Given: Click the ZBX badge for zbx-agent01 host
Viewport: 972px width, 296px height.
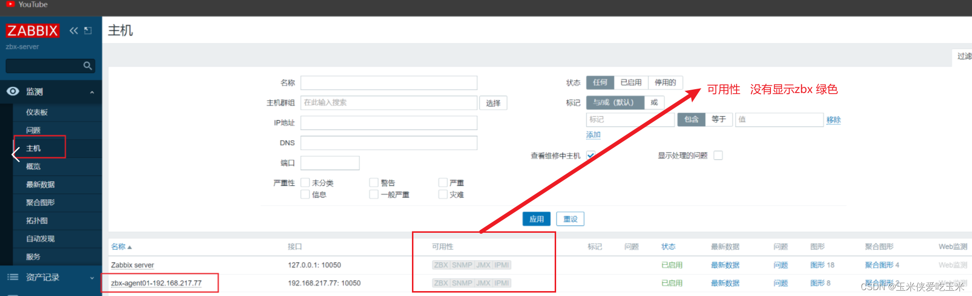Looking at the screenshot, I should pyautogui.click(x=441, y=283).
